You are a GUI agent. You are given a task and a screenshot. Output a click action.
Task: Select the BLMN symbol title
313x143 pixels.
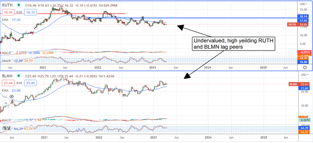point(8,76)
